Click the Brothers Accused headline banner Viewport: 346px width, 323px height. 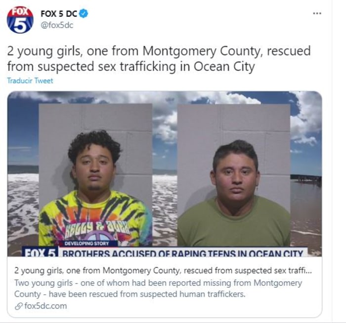(x=183, y=253)
